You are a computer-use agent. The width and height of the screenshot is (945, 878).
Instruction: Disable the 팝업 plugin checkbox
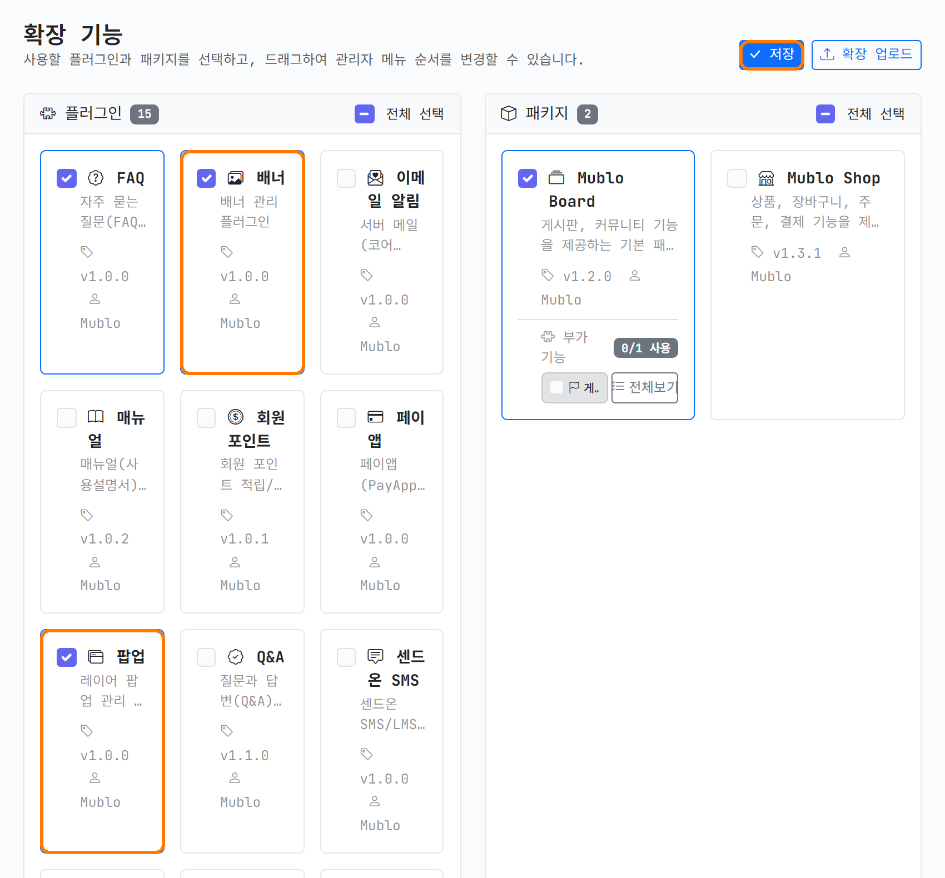point(67,657)
